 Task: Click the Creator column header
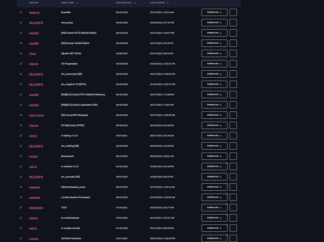pos(34,3)
